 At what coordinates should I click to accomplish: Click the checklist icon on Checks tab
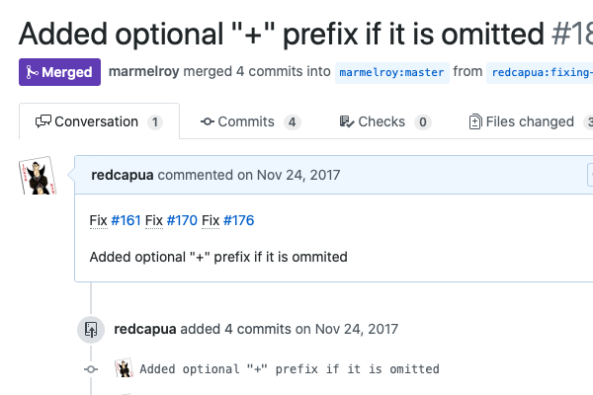346,122
